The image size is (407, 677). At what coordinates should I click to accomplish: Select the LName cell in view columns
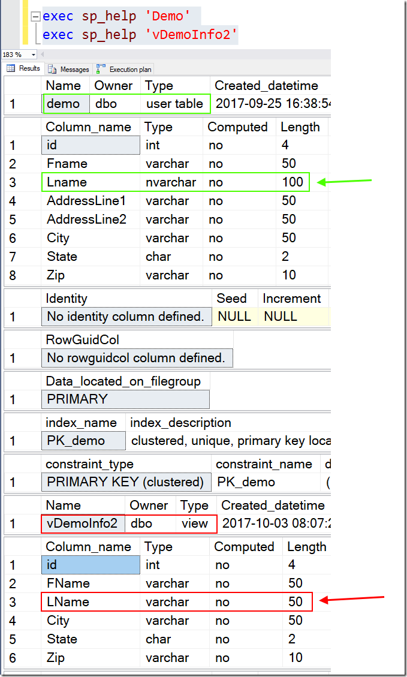(91, 602)
